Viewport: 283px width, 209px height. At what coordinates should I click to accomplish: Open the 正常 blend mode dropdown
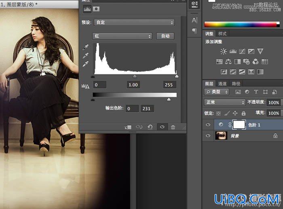click(x=225, y=103)
